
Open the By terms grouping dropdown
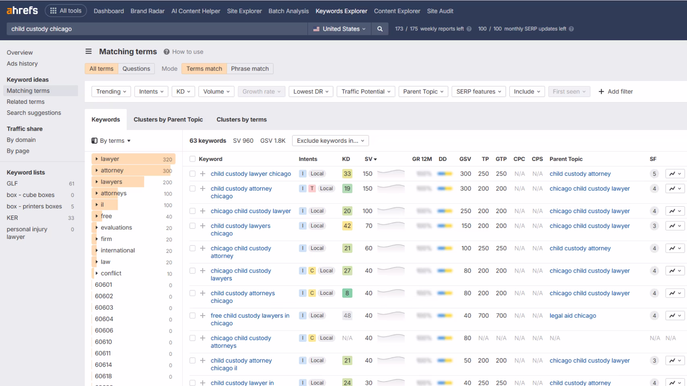tap(112, 141)
